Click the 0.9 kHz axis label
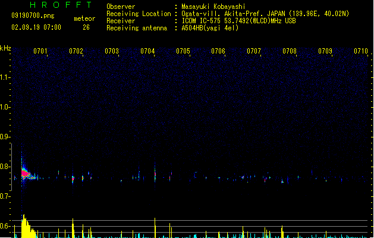The image size is (374, 238). 5,137
